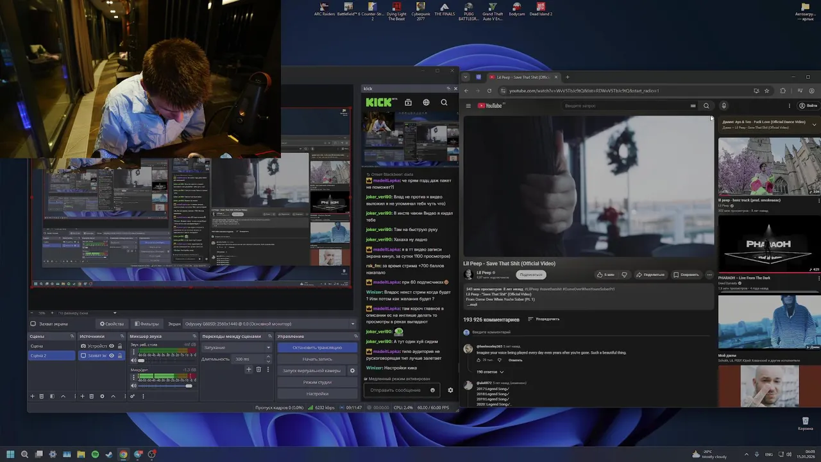This screenshot has height=462, width=821.
Task: Click YouTube search magnifier button
Action: 706,106
